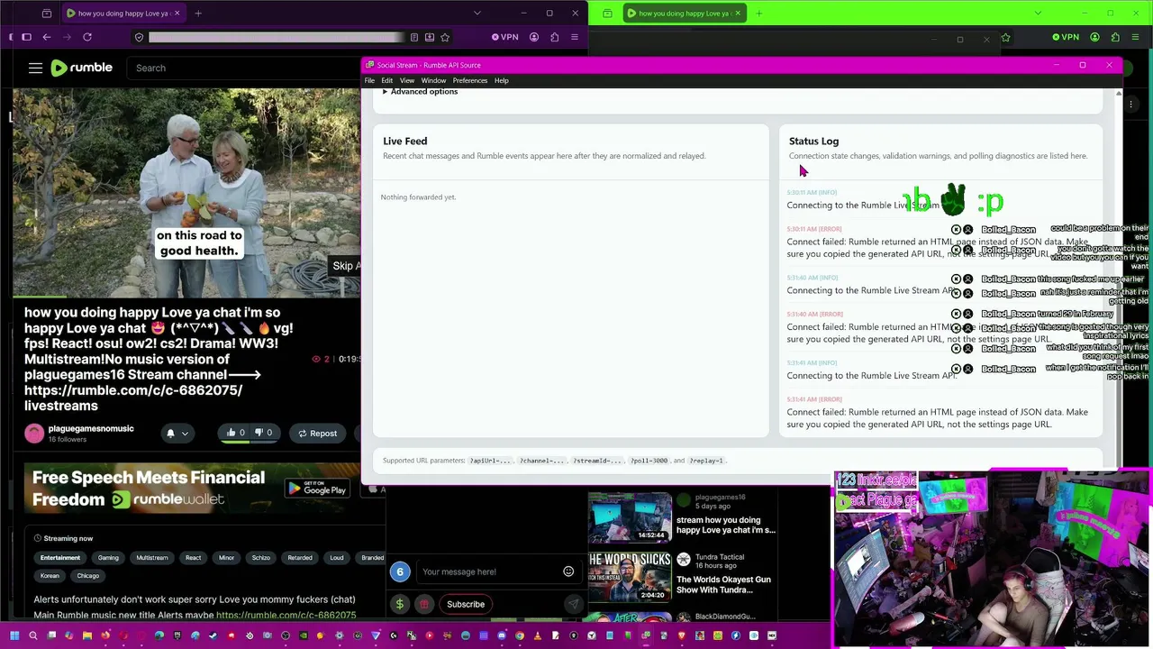The height and width of the screenshot is (649, 1153).
Task: Click the Status Log heading
Action: [x=813, y=141]
